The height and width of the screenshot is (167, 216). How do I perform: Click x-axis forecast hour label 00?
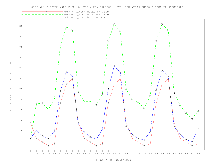(x=31, y=153)
